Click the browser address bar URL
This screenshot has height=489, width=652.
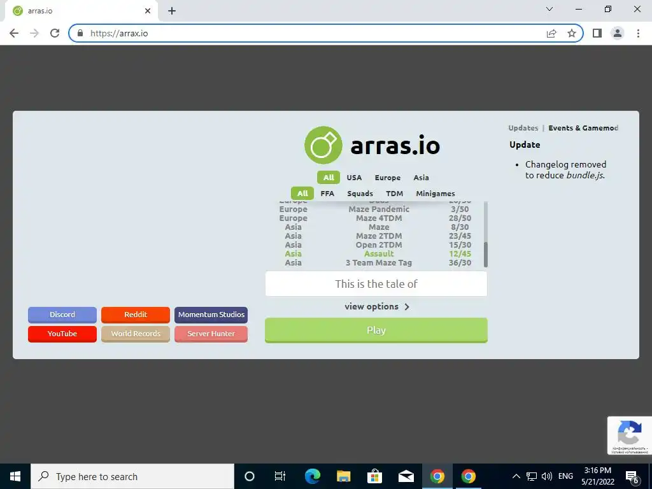point(119,33)
